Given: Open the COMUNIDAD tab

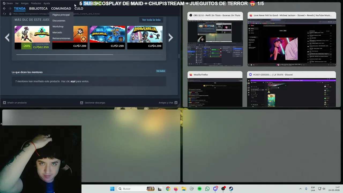Looking at the screenshot, I should [61, 9].
